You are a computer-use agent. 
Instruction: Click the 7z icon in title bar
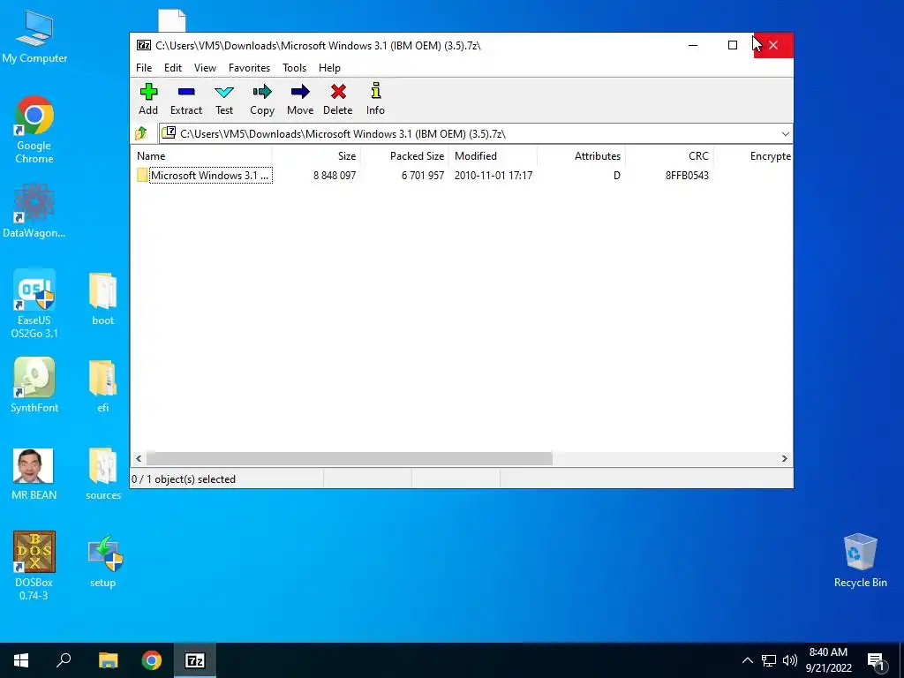click(144, 46)
